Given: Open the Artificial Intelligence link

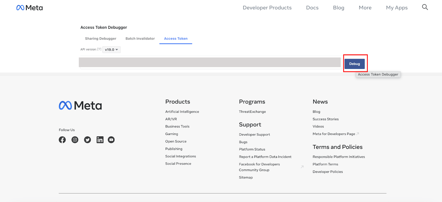Looking at the screenshot, I should [182, 112].
